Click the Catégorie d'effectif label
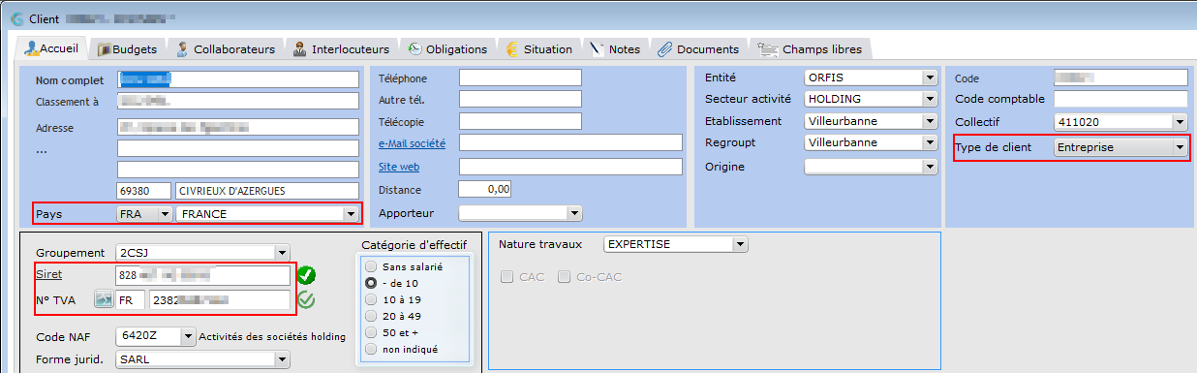The width and height of the screenshot is (1197, 373). pos(414,244)
